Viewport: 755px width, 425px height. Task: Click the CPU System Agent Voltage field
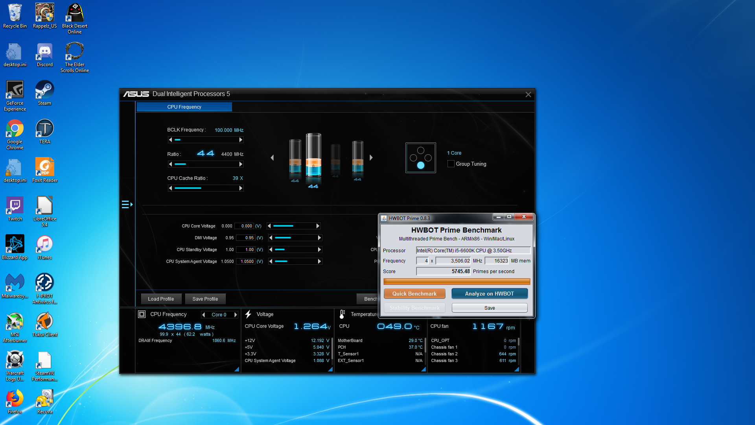(x=246, y=261)
